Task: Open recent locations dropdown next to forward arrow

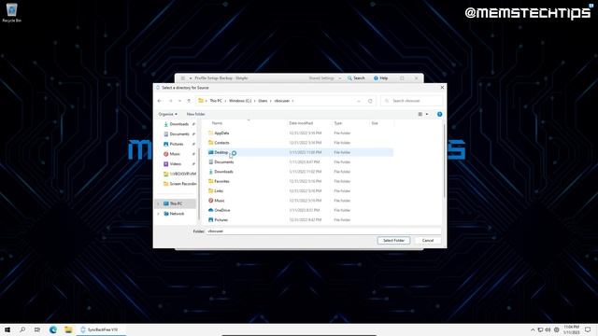Action: pyautogui.click(x=179, y=101)
